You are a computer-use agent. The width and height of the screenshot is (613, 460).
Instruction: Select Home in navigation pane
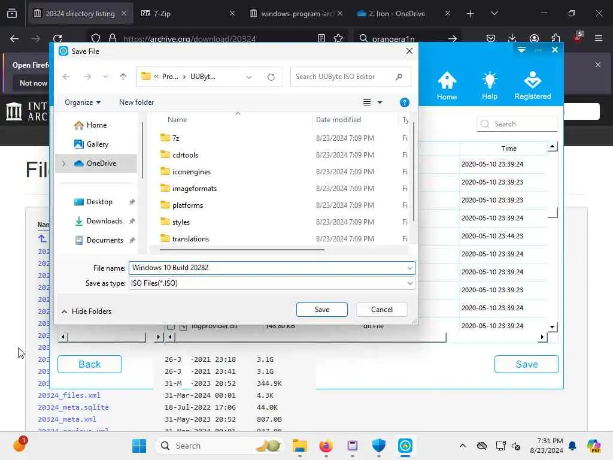pyautogui.click(x=96, y=125)
